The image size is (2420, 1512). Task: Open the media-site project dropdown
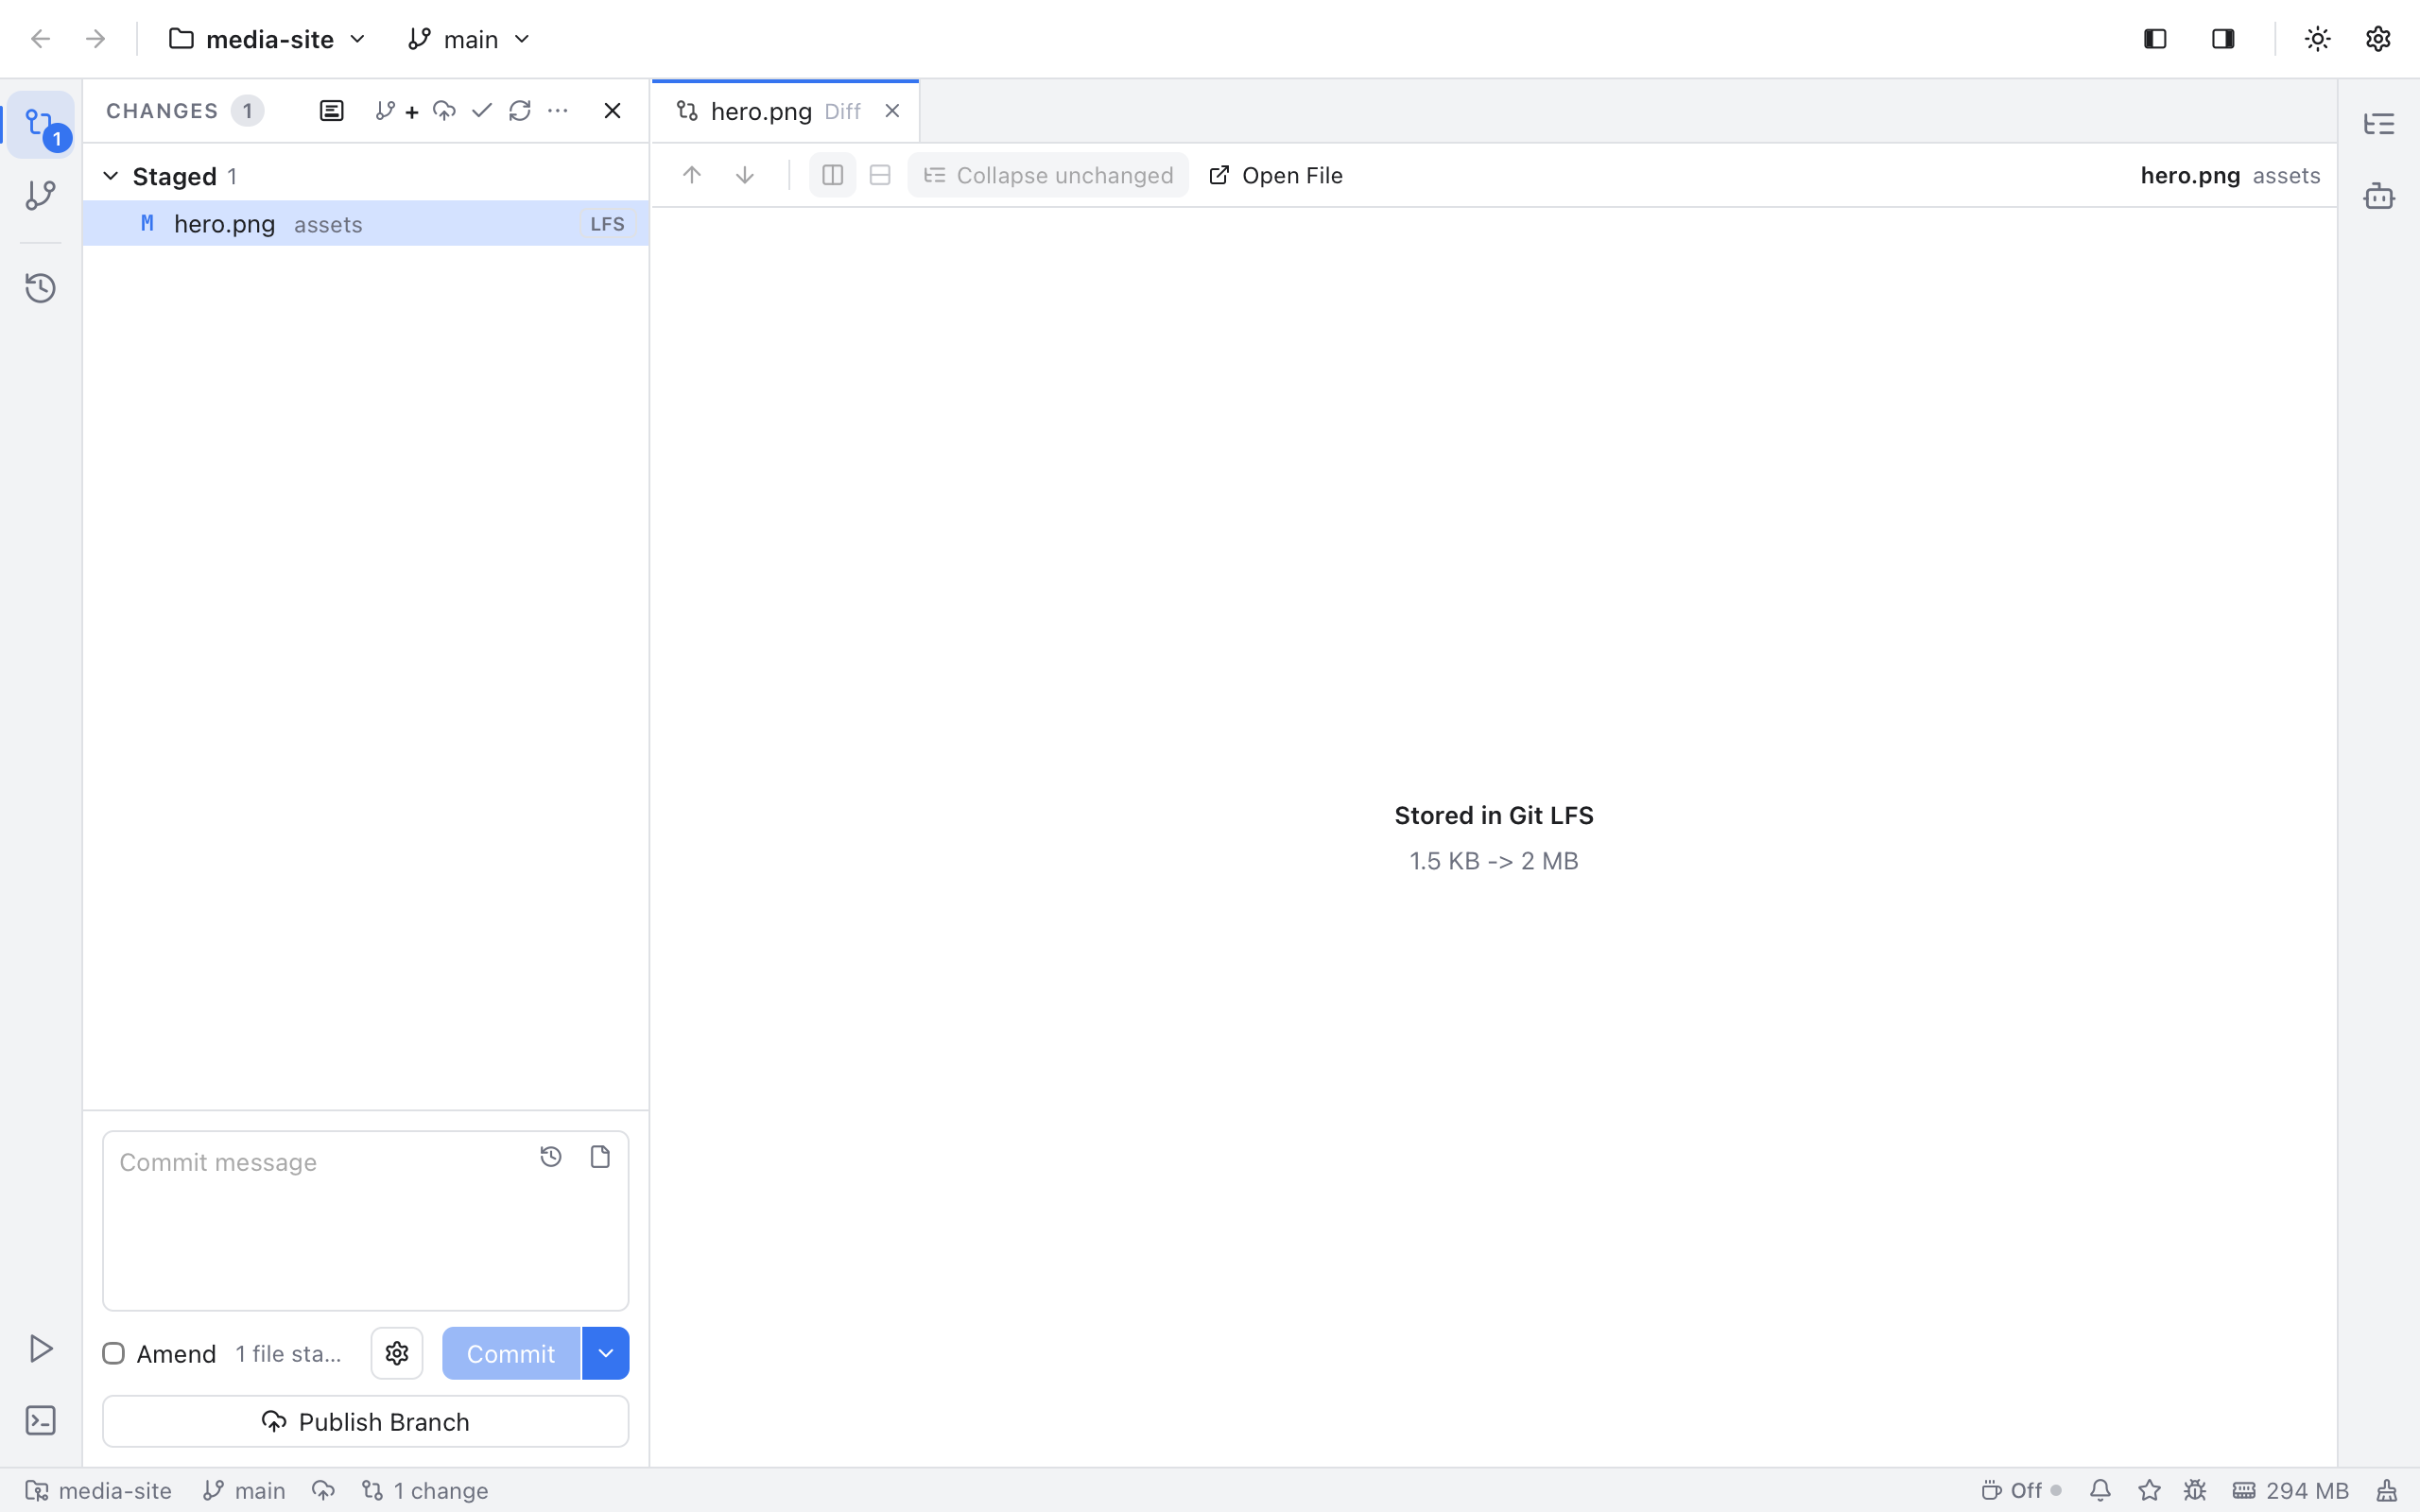tap(268, 39)
